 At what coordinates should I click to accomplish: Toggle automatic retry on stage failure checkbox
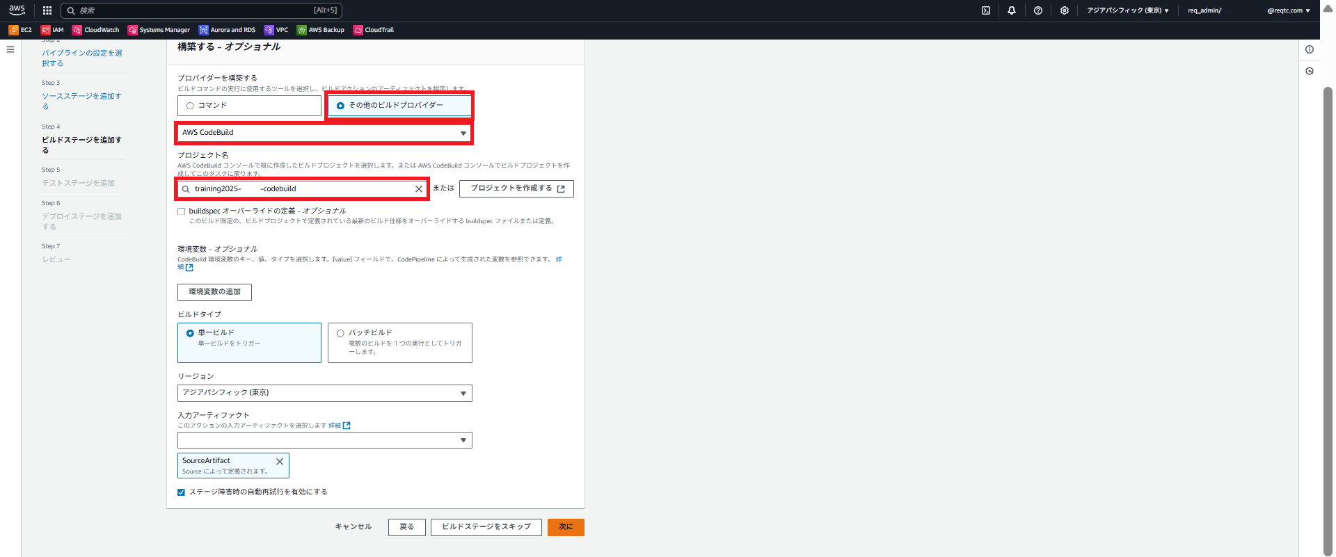point(181,492)
